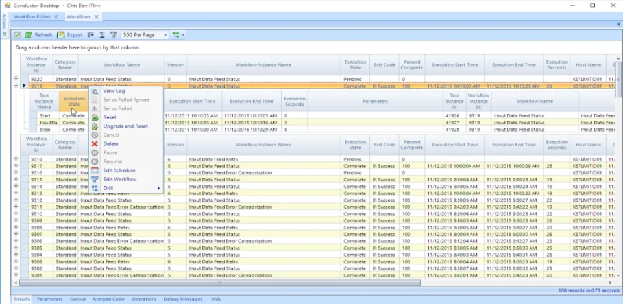Image resolution: width=623 pixels, height=304 pixels.
Task: Click the red X Delete icon in the context menu
Action: [x=95, y=144]
